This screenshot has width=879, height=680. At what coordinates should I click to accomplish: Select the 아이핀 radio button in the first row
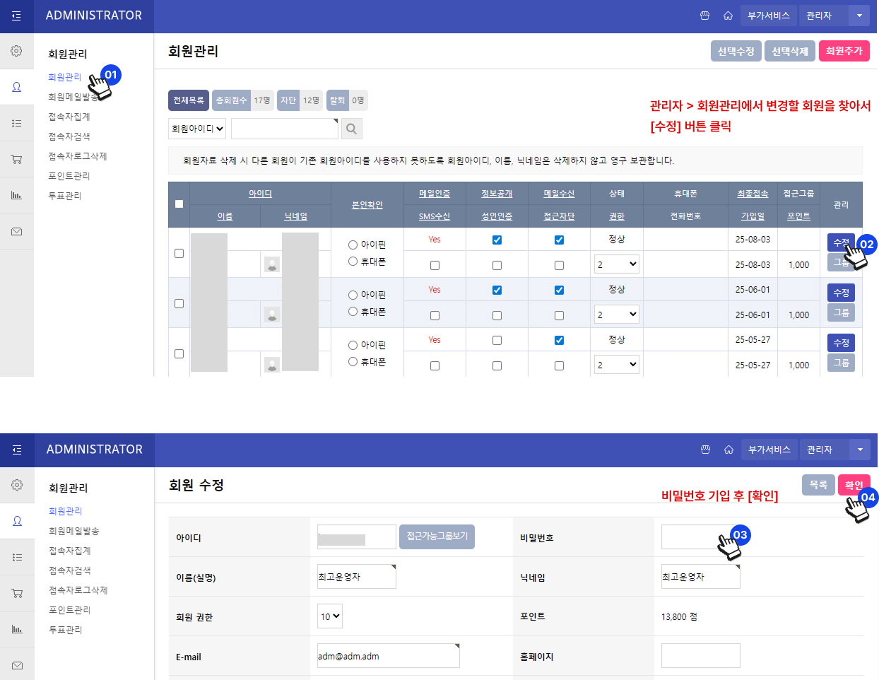point(353,245)
